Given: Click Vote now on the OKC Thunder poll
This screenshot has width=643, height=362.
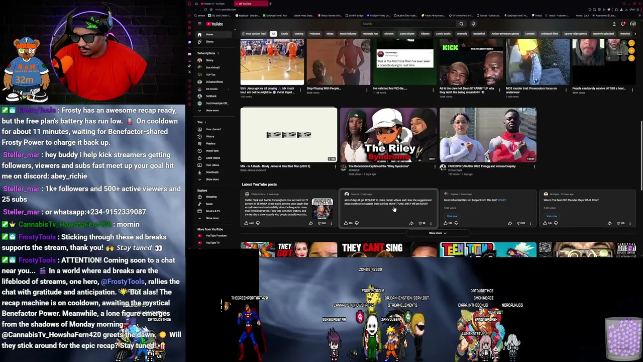Looking at the screenshot, I should click(x=552, y=216).
